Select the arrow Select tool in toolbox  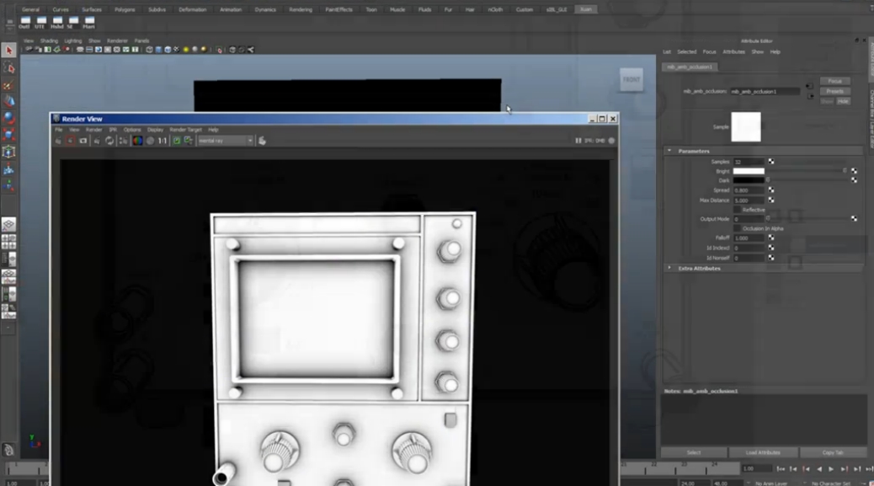coord(9,51)
